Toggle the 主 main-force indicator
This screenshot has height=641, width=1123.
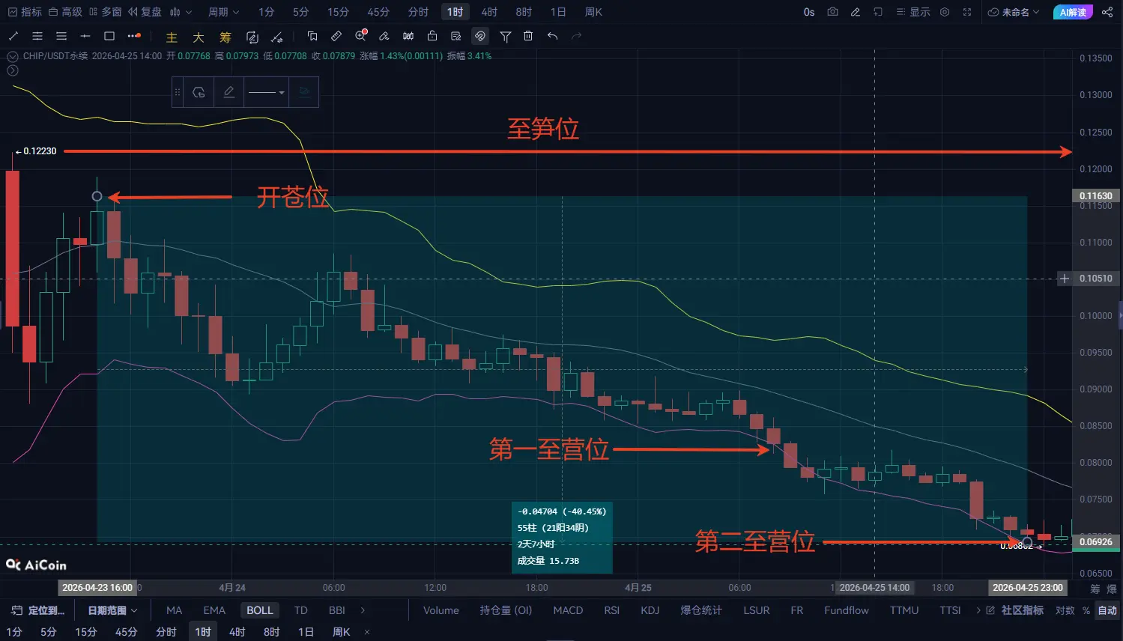(172, 37)
